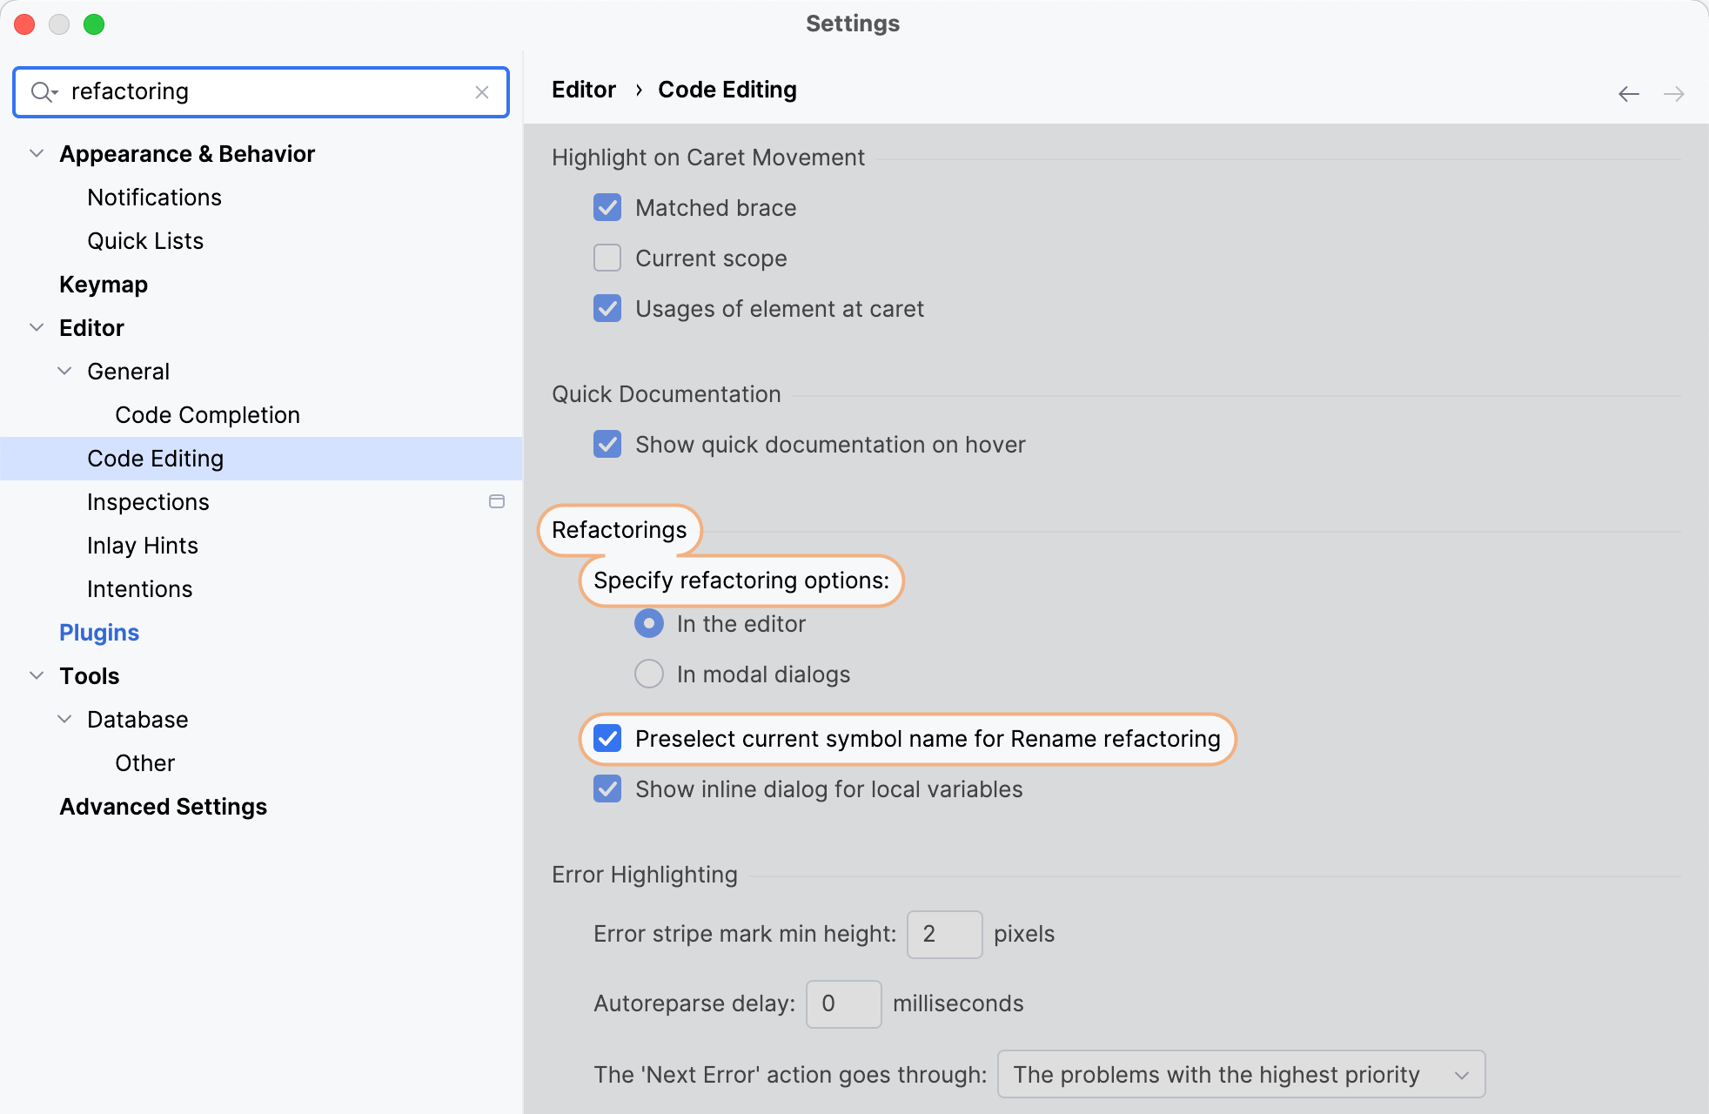The width and height of the screenshot is (1709, 1114).
Task: Collapse the General node under Editor
Action: click(x=64, y=371)
